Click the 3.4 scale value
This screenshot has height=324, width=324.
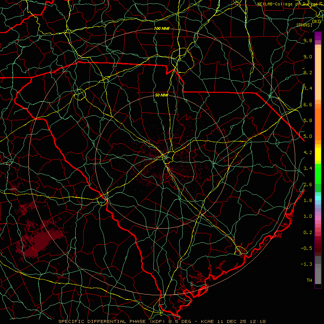tap(308, 168)
